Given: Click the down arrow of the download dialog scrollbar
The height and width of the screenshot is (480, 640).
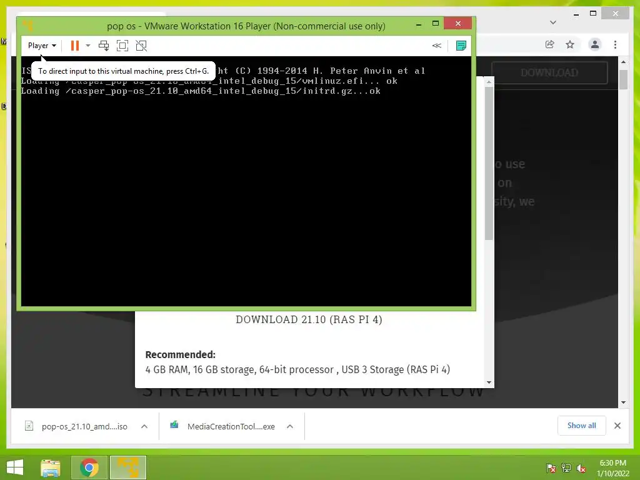Looking at the screenshot, I should pos(489,382).
